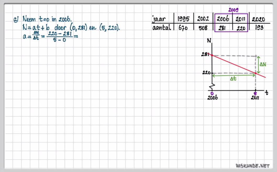Select the 'aantal' row header
Viewport: 277px width, 172px height.
coord(162,28)
